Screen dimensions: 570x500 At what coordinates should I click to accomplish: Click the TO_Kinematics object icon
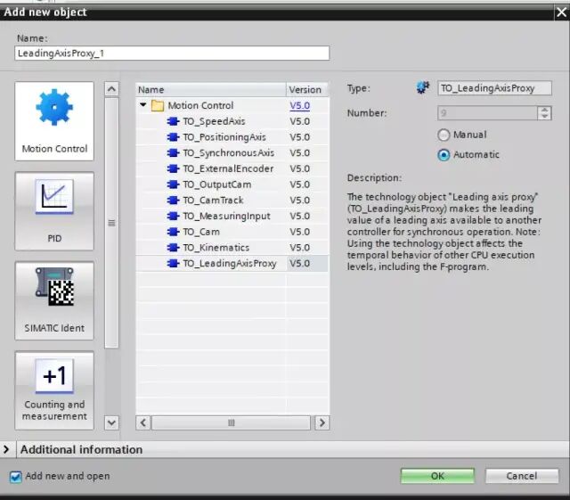pos(173,248)
